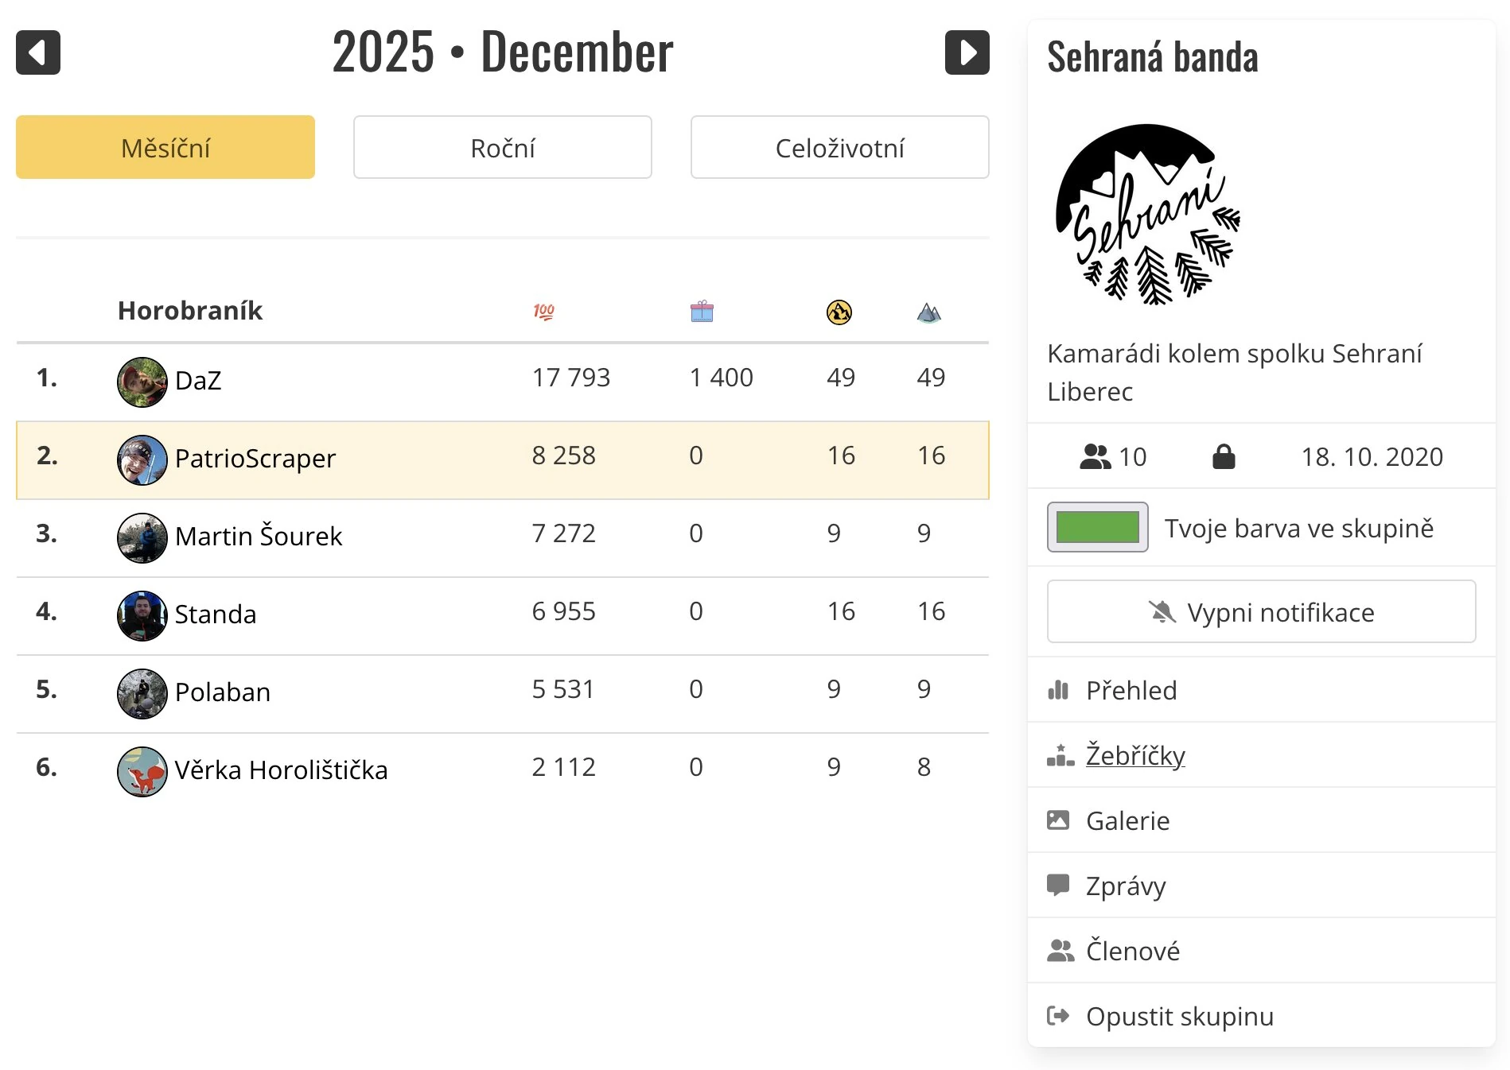Switch to Roční ranking tab

pos(503,147)
